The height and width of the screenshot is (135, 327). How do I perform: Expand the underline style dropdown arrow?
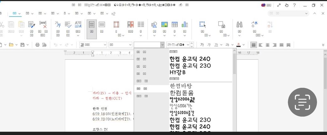(221, 45)
